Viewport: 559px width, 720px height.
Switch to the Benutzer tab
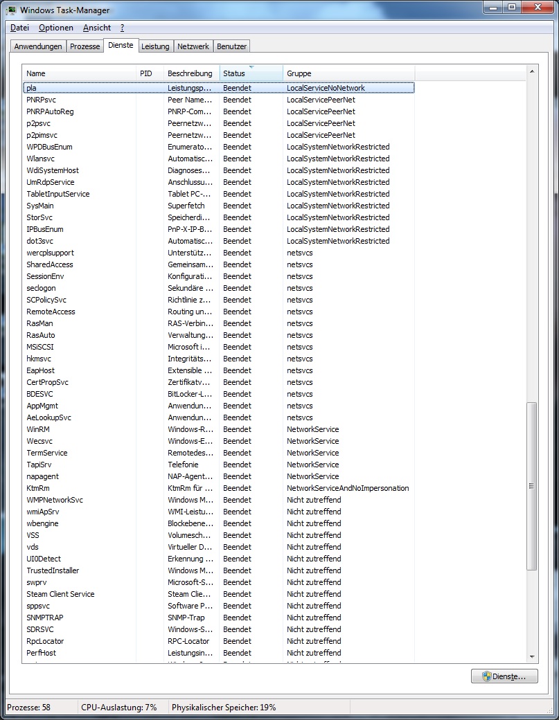click(231, 46)
